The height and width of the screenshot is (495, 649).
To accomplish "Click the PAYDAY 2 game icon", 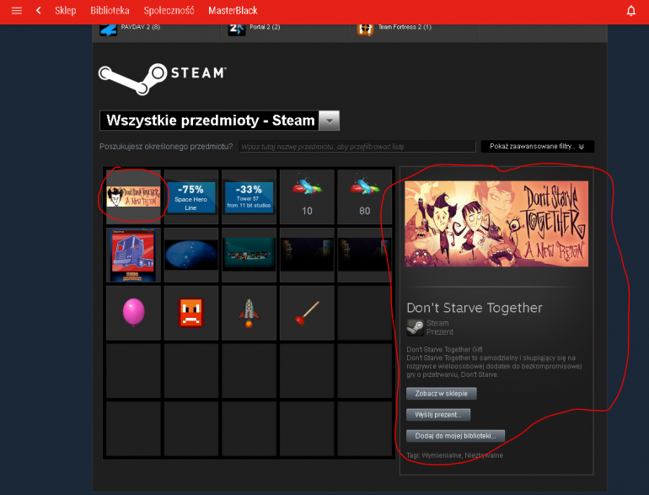I will [109, 30].
